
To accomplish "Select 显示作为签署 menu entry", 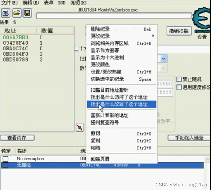I will click(x=122, y=50).
